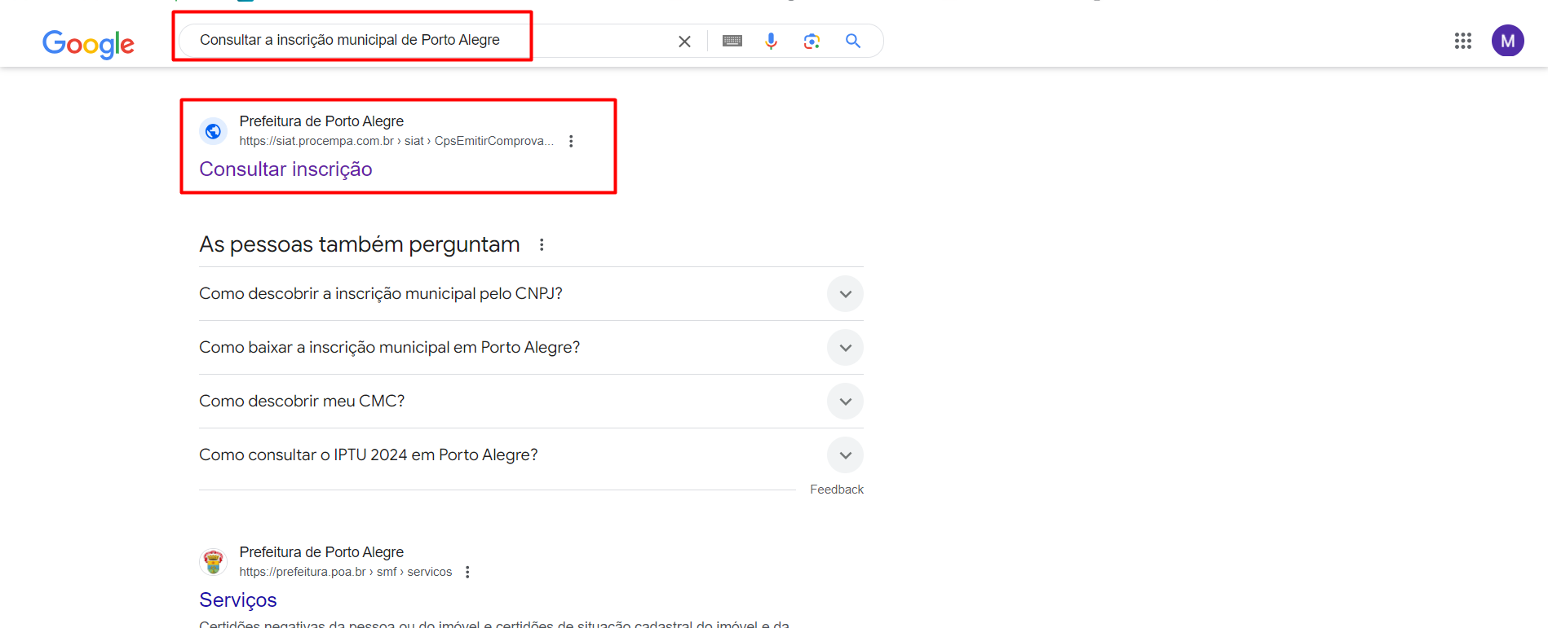Image resolution: width=1548 pixels, height=628 pixels.
Task: Open the Google apps grid
Action: pyautogui.click(x=1462, y=41)
